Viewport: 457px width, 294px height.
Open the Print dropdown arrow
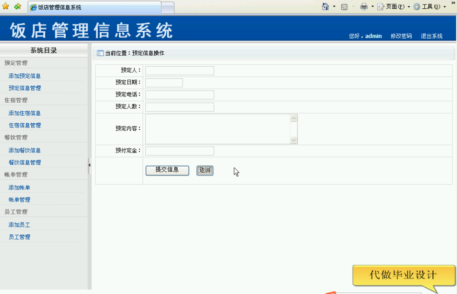coord(373,7)
